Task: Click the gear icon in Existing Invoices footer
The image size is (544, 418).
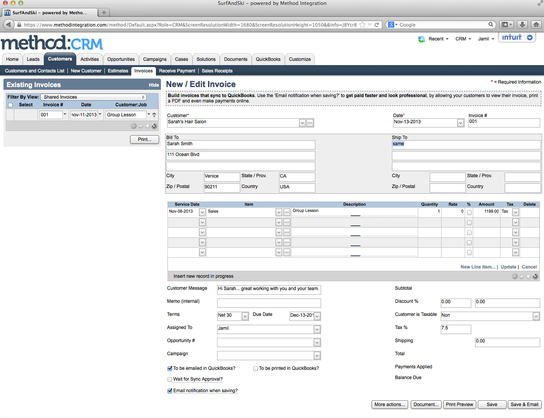Action: (134, 126)
